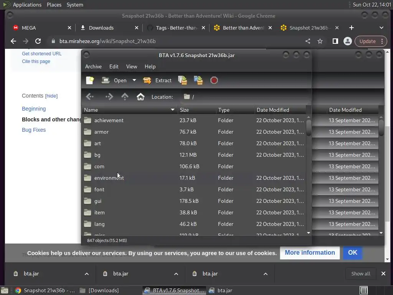Reload the current page

(38, 41)
